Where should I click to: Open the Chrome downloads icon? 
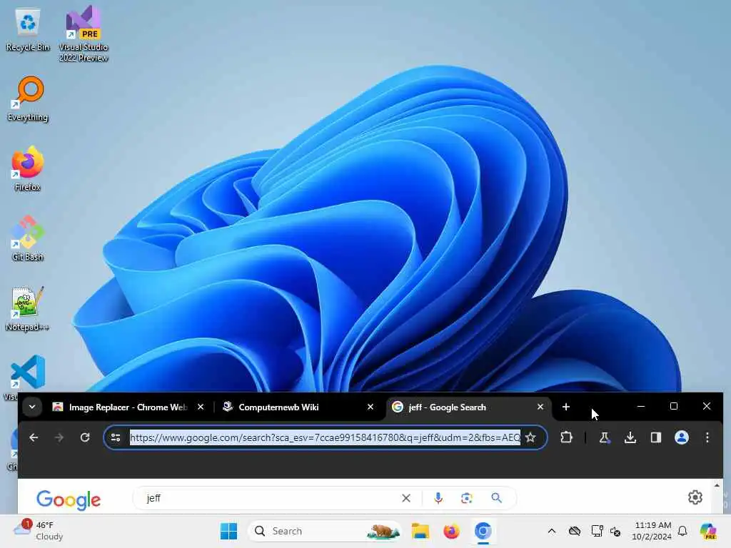coord(630,437)
